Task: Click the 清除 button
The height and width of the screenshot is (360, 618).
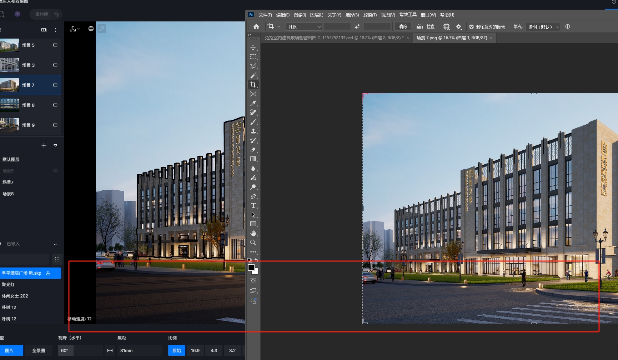Action: [x=403, y=27]
